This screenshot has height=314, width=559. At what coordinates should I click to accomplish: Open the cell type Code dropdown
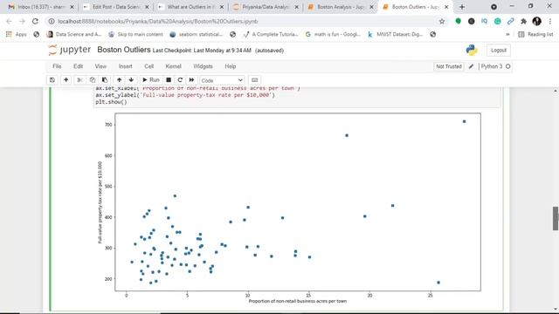point(222,80)
